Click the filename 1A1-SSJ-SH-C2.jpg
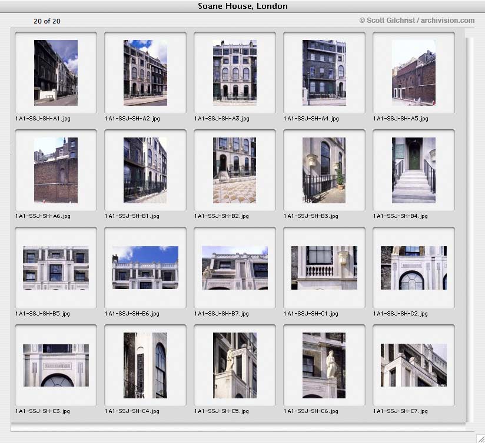This screenshot has height=443, width=485. click(401, 314)
